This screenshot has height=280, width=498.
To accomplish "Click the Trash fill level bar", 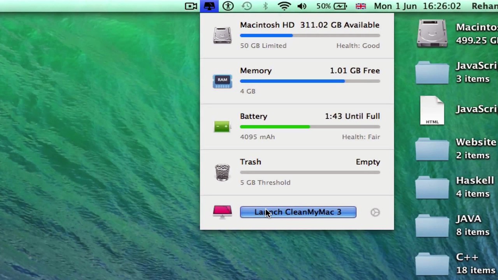I will [310, 172].
